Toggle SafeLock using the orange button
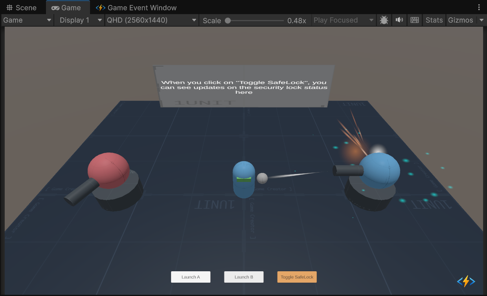 [x=297, y=277]
